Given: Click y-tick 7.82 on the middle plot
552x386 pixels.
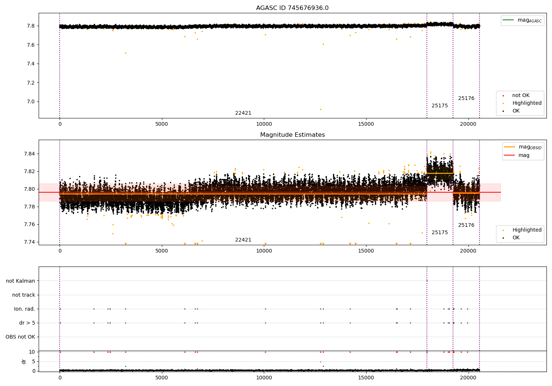Looking at the screenshot, I should (x=29, y=171).
